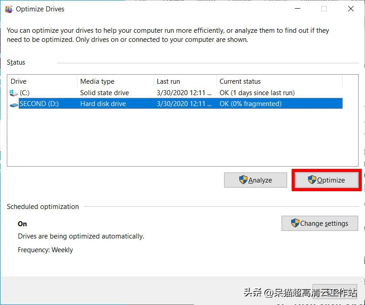Sort the list by the Media type column
Screen dimensions: 365x305
(x=115, y=81)
